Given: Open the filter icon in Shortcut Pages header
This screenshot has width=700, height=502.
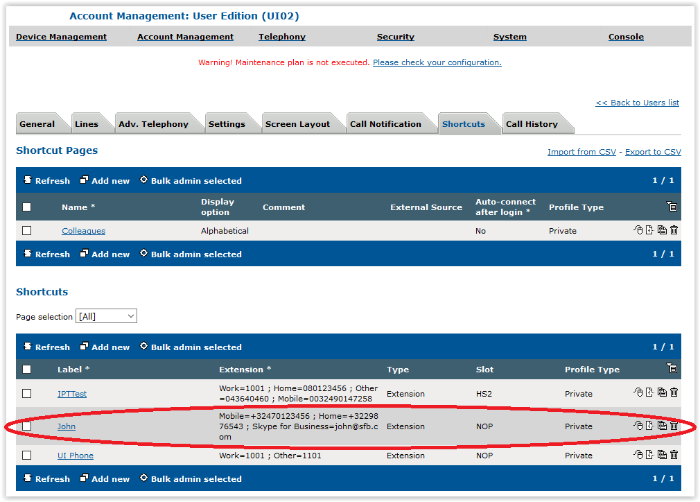Looking at the screenshot, I should (x=672, y=207).
